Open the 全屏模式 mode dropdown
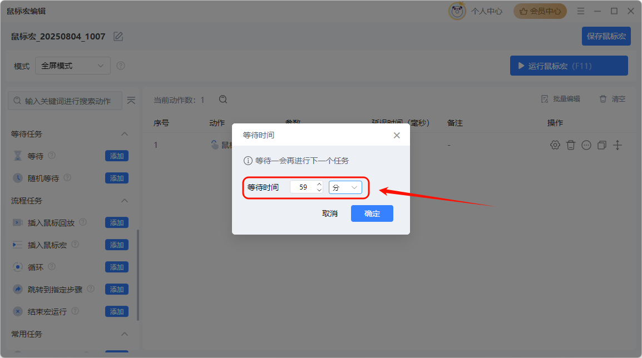This screenshot has height=358, width=642. tap(73, 66)
